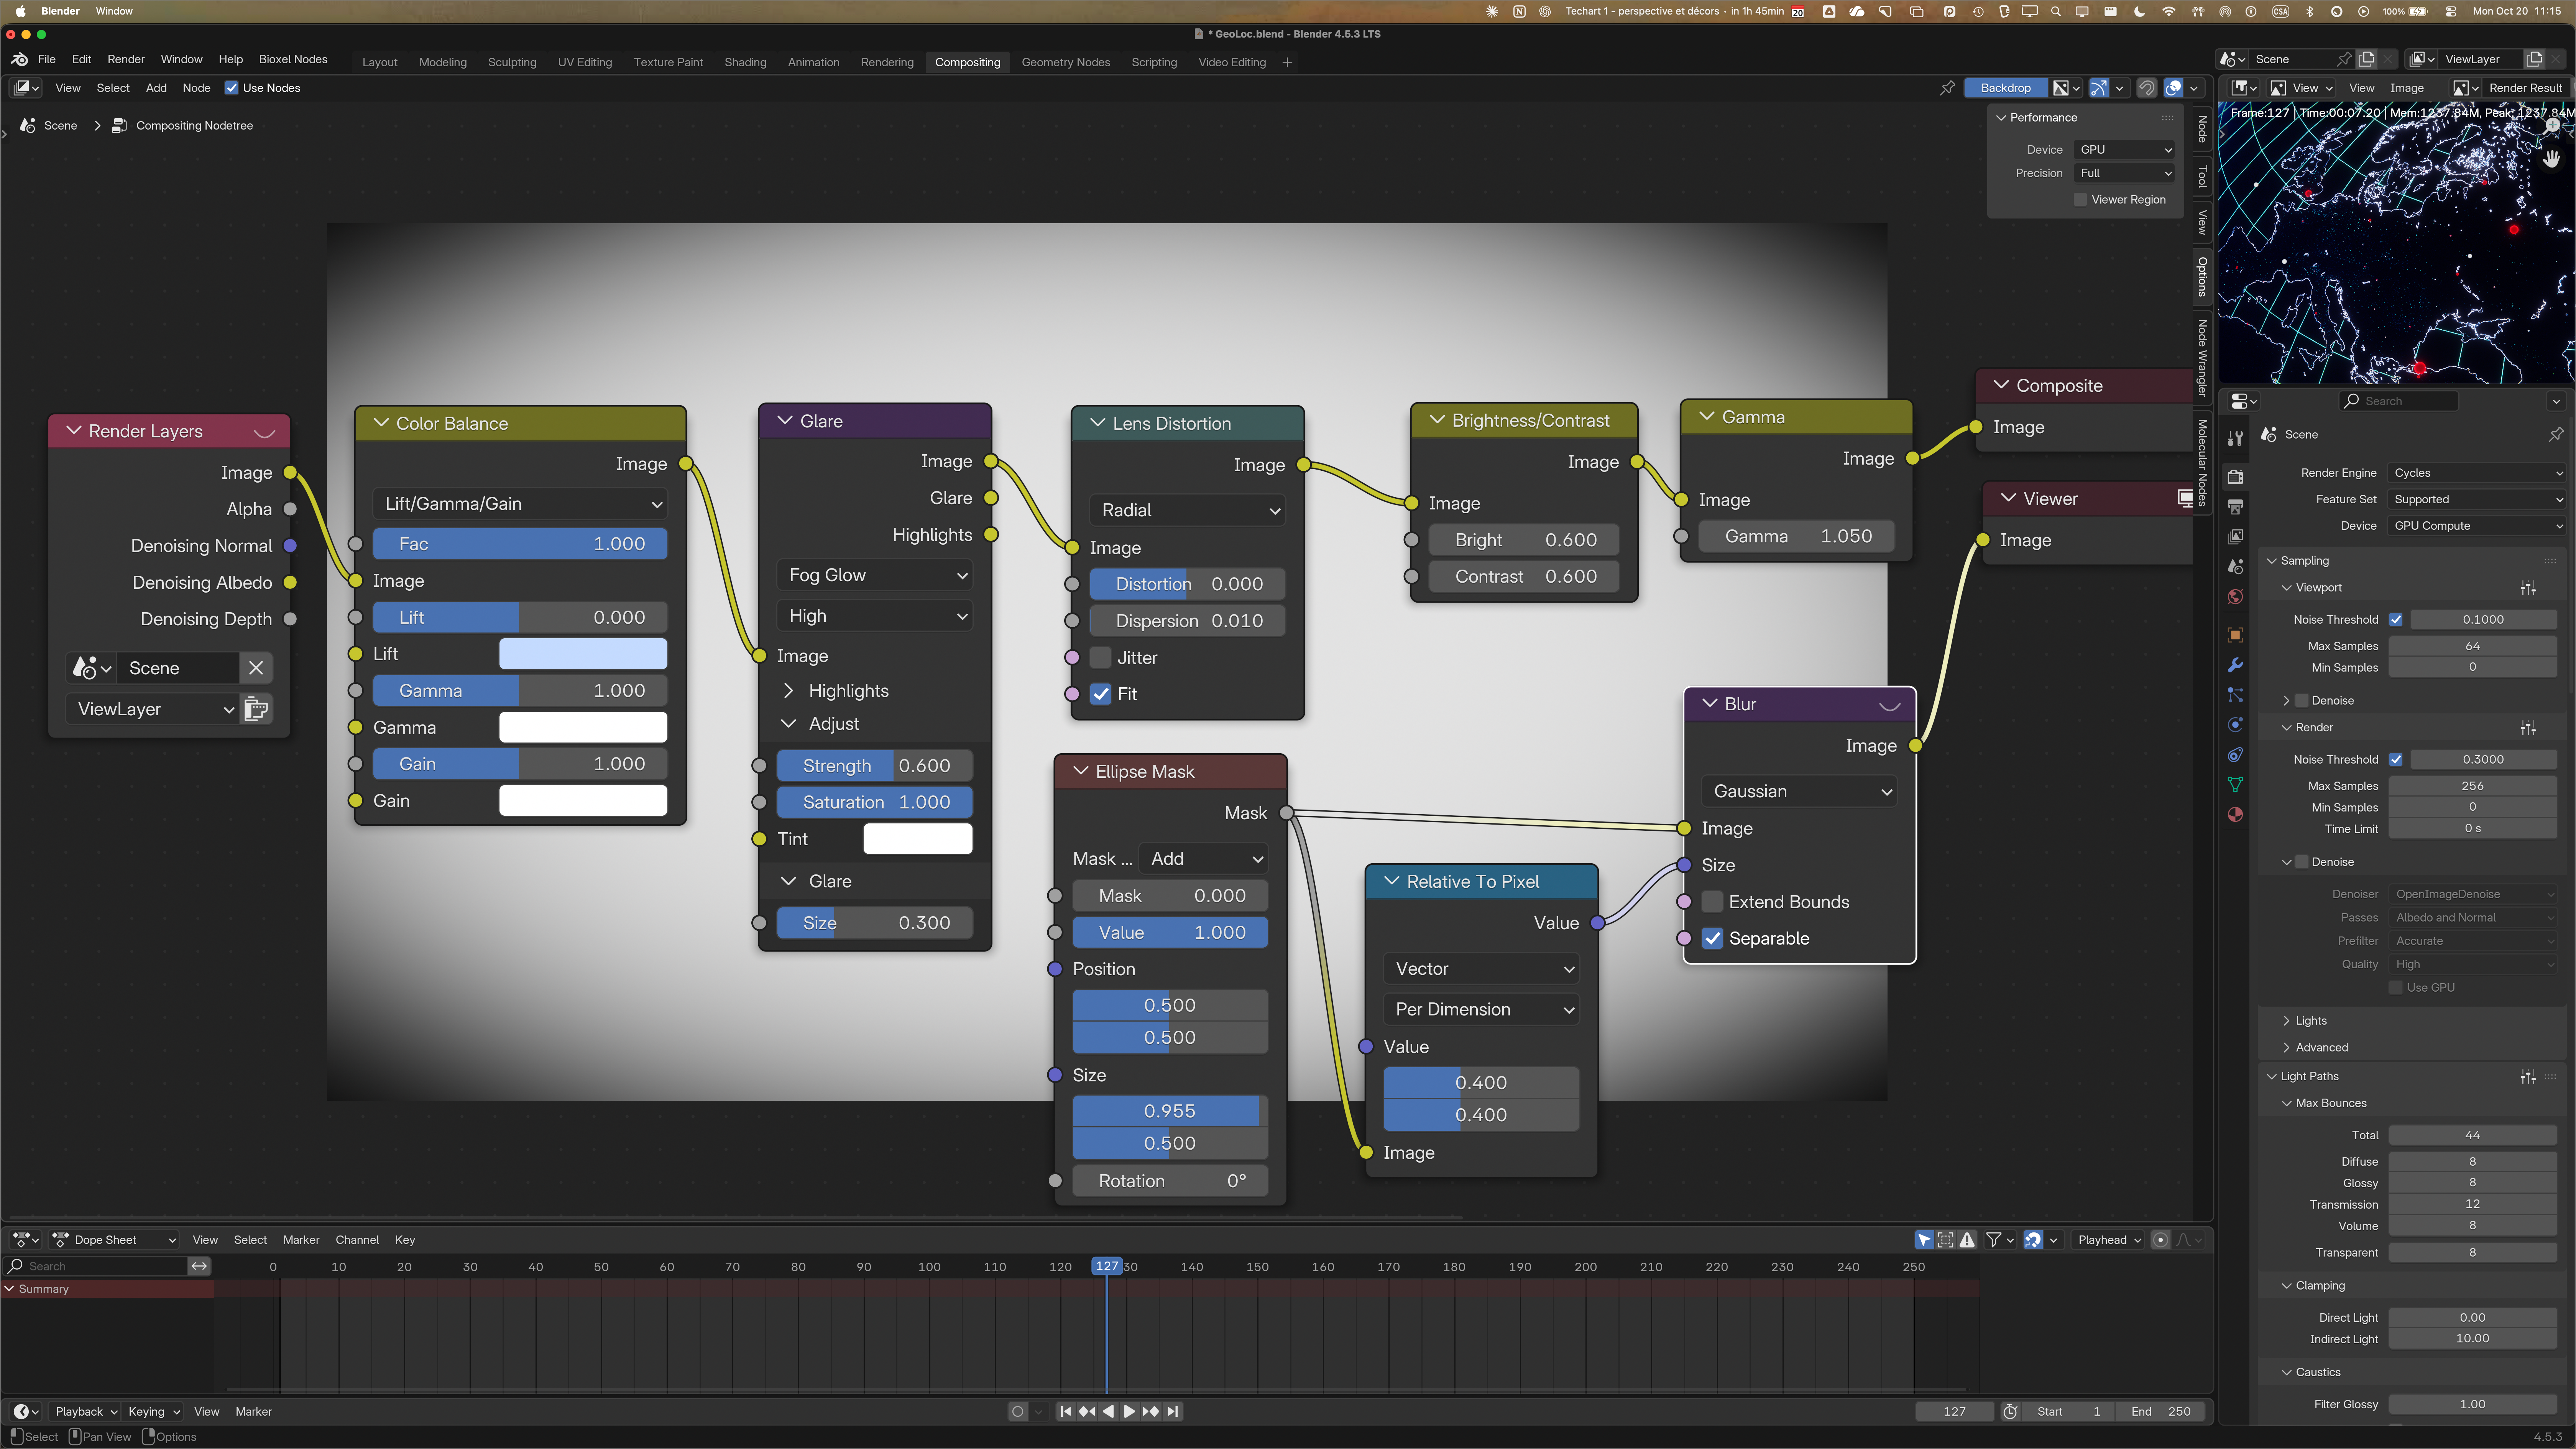The height and width of the screenshot is (1449, 2576).
Task: Toggle the node editor overlays icon
Action: click(2173, 88)
